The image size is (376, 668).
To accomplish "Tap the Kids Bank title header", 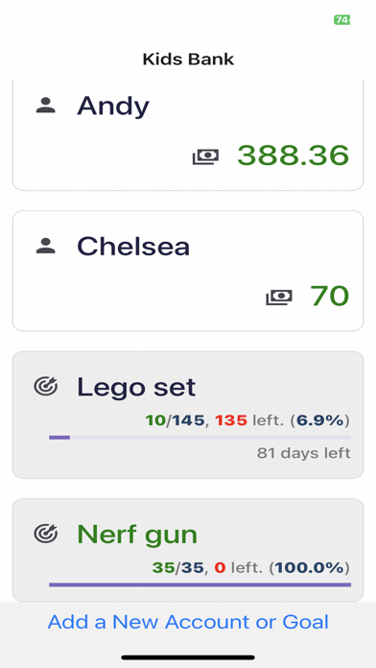I will (x=188, y=59).
